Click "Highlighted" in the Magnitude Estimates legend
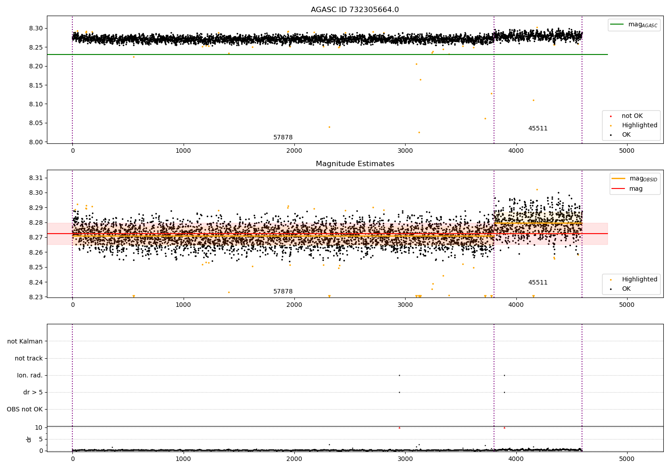 [639, 280]
